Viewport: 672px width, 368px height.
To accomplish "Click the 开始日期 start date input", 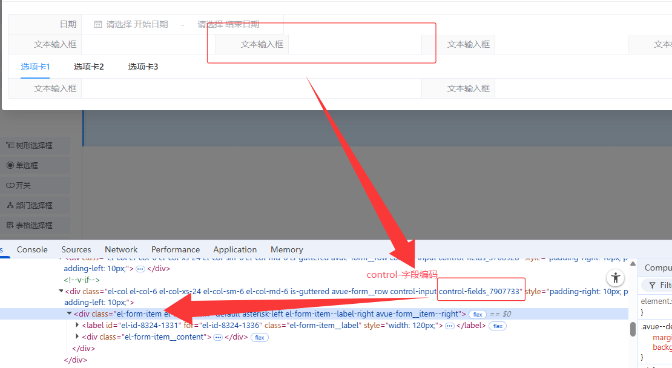I will (x=137, y=24).
